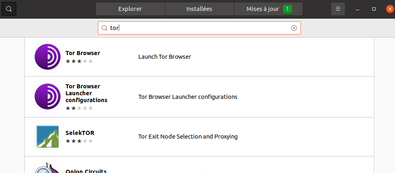Viewport: 395px width, 173px height.
Task: Click in the search text field
Action: pyautogui.click(x=199, y=28)
